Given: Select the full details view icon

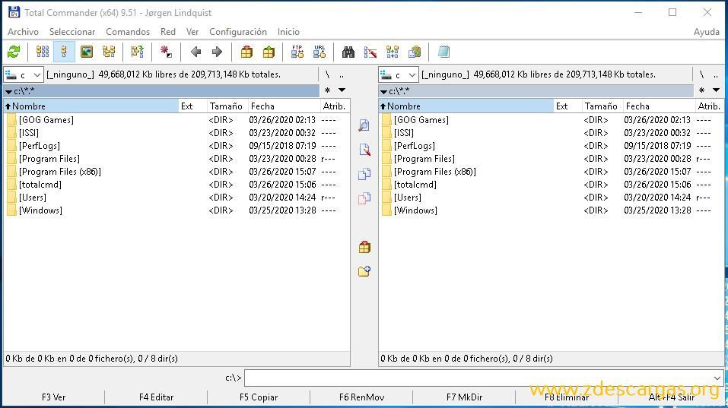Looking at the screenshot, I should 64,52.
